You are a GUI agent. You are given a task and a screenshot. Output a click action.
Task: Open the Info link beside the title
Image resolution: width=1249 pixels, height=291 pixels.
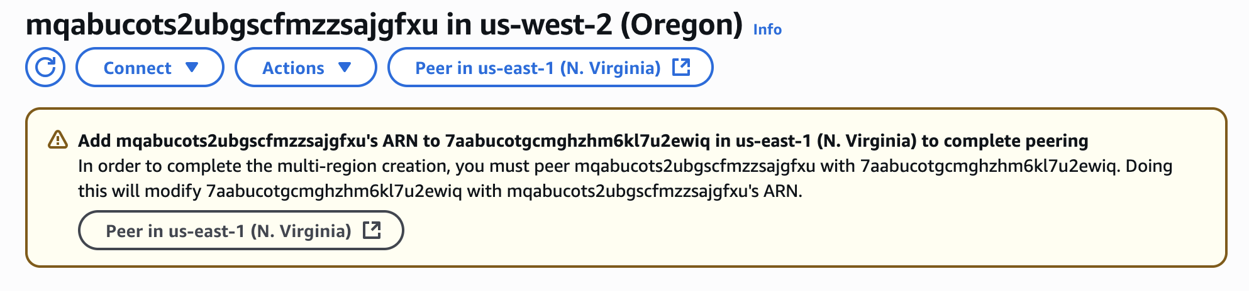point(767,29)
